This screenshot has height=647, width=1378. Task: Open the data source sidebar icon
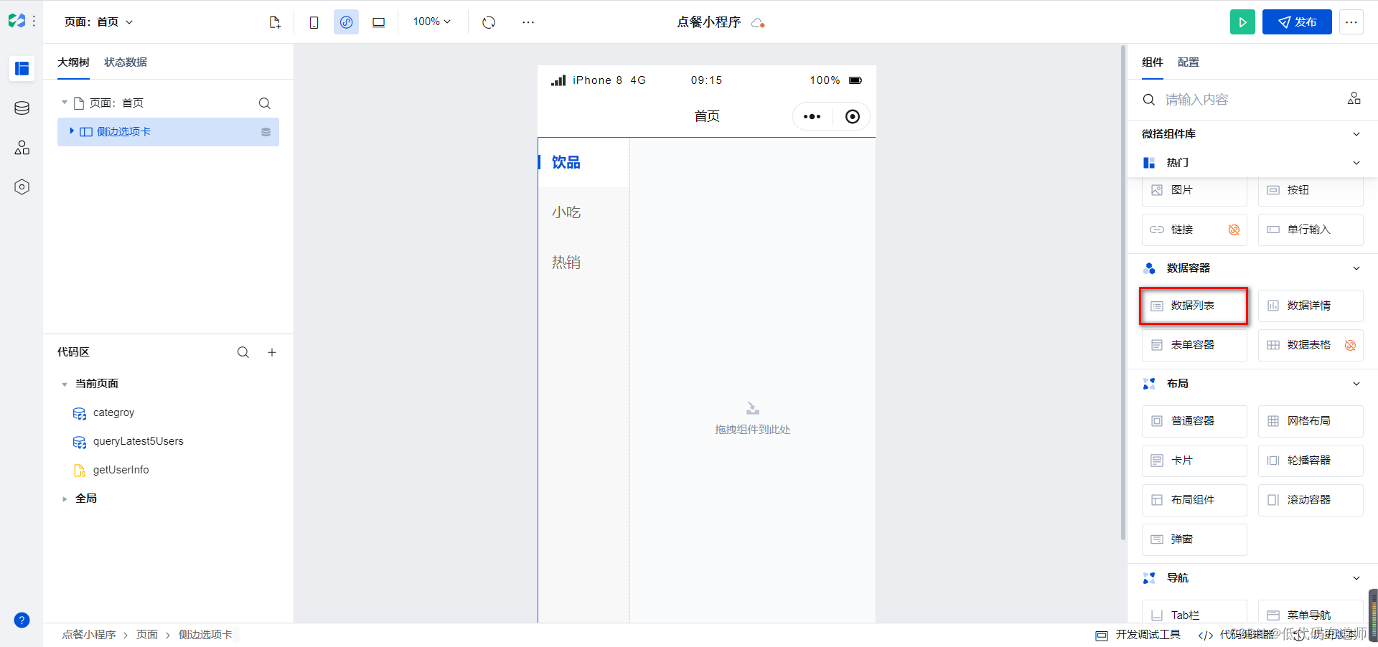click(22, 108)
